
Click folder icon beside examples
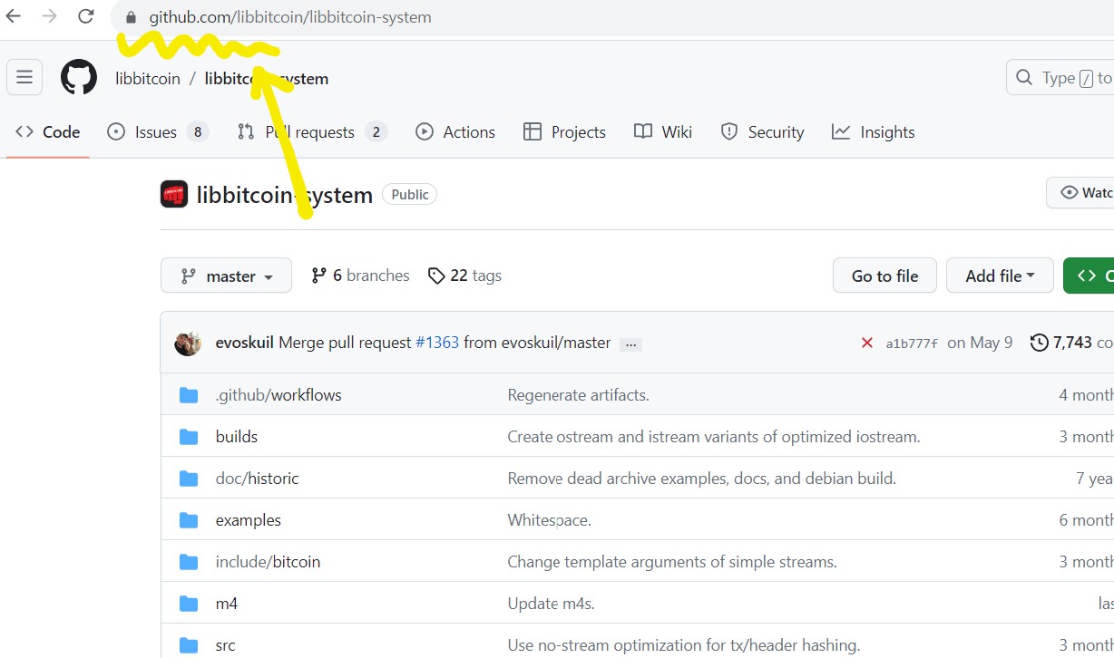coord(189,520)
